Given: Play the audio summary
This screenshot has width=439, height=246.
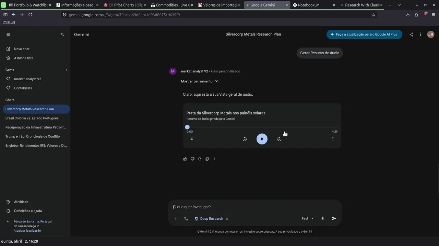Looking at the screenshot, I should (x=262, y=139).
